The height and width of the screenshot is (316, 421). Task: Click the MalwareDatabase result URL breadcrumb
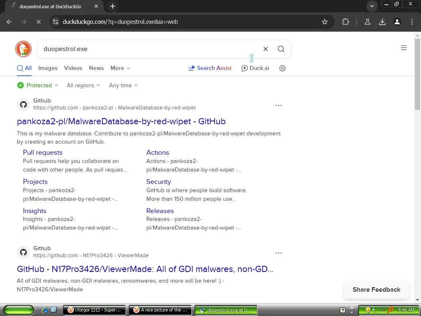point(114,108)
